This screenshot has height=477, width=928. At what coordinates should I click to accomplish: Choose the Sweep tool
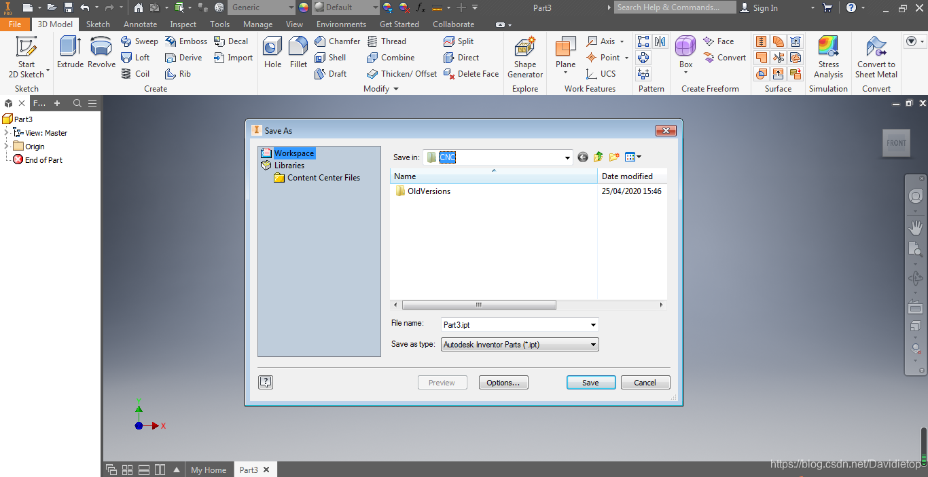(139, 41)
